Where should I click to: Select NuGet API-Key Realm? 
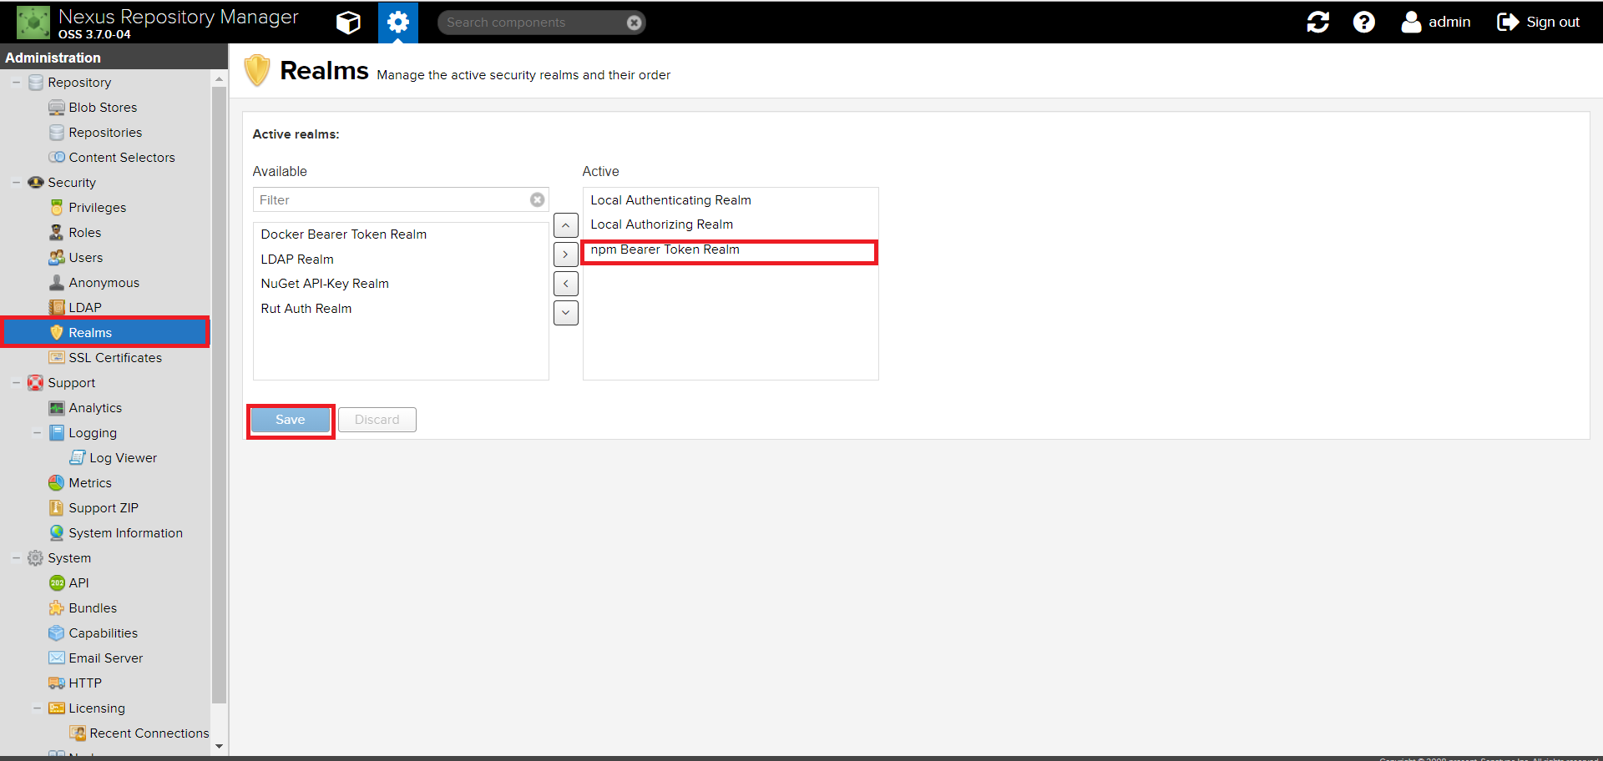[401, 284]
